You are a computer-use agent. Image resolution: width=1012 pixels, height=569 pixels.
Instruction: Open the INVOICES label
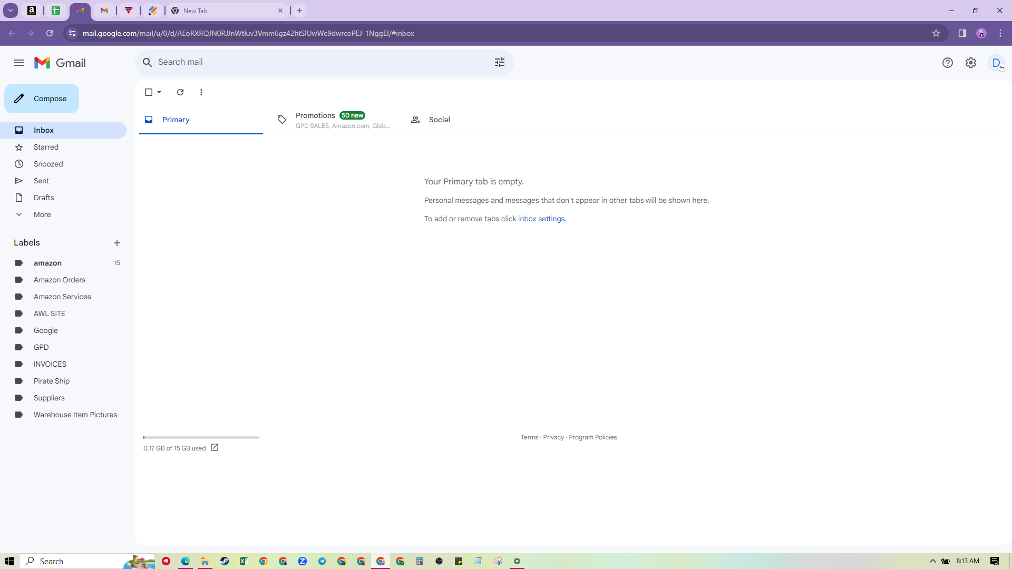point(63,364)
